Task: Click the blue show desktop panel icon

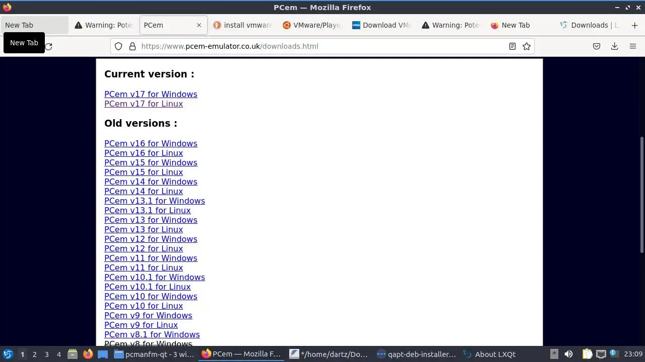Action: coord(103,354)
